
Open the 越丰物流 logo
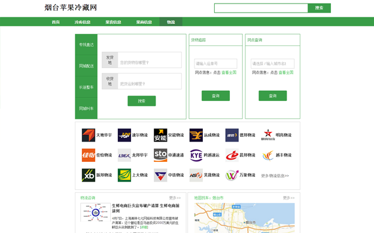(268, 155)
